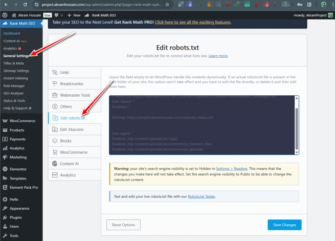This screenshot has height=241, width=335.
Task: Click the Element Pack Pro icon
Action: pyautogui.click(x=5, y=187)
